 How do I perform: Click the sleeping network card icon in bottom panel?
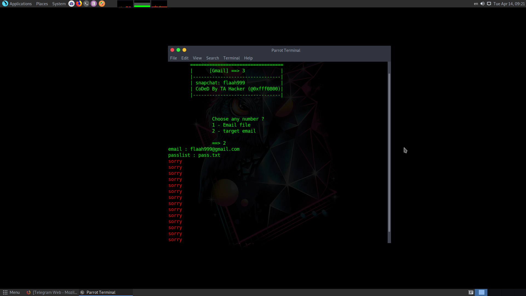pos(471,292)
